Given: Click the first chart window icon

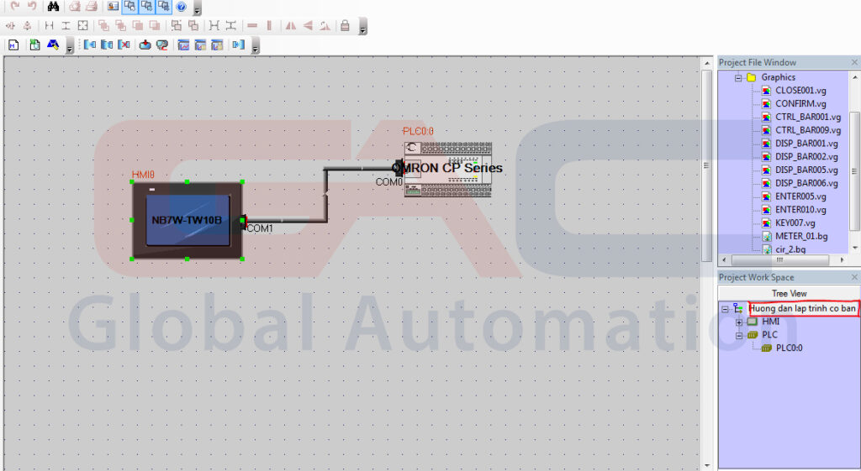Looking at the screenshot, I should point(183,45).
